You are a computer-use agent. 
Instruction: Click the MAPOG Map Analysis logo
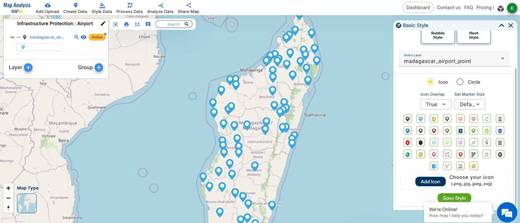[x=17, y=8]
